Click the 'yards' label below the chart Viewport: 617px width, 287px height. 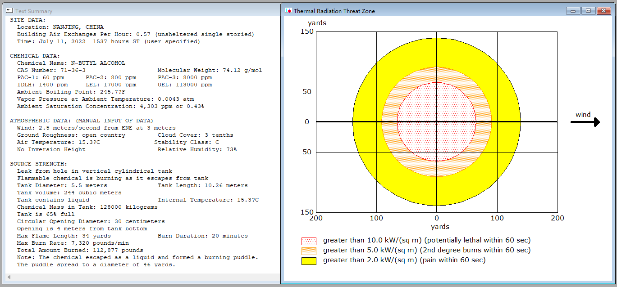[x=440, y=227]
